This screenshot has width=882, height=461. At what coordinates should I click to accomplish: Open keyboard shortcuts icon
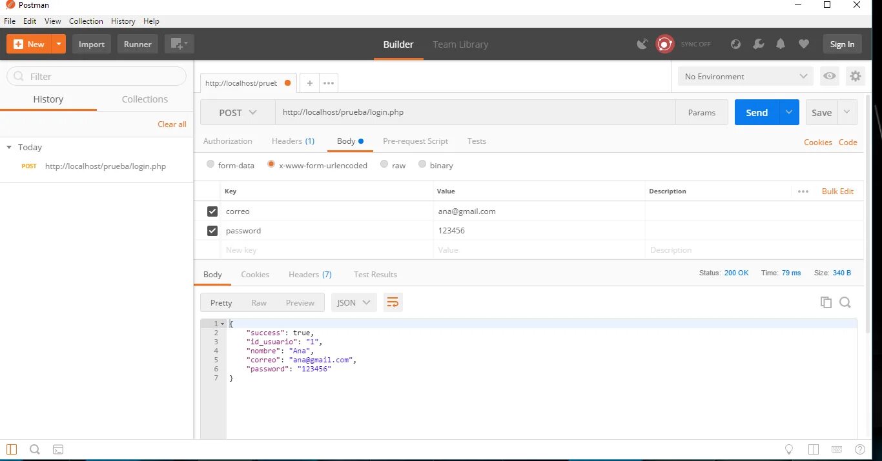pyautogui.click(x=837, y=449)
